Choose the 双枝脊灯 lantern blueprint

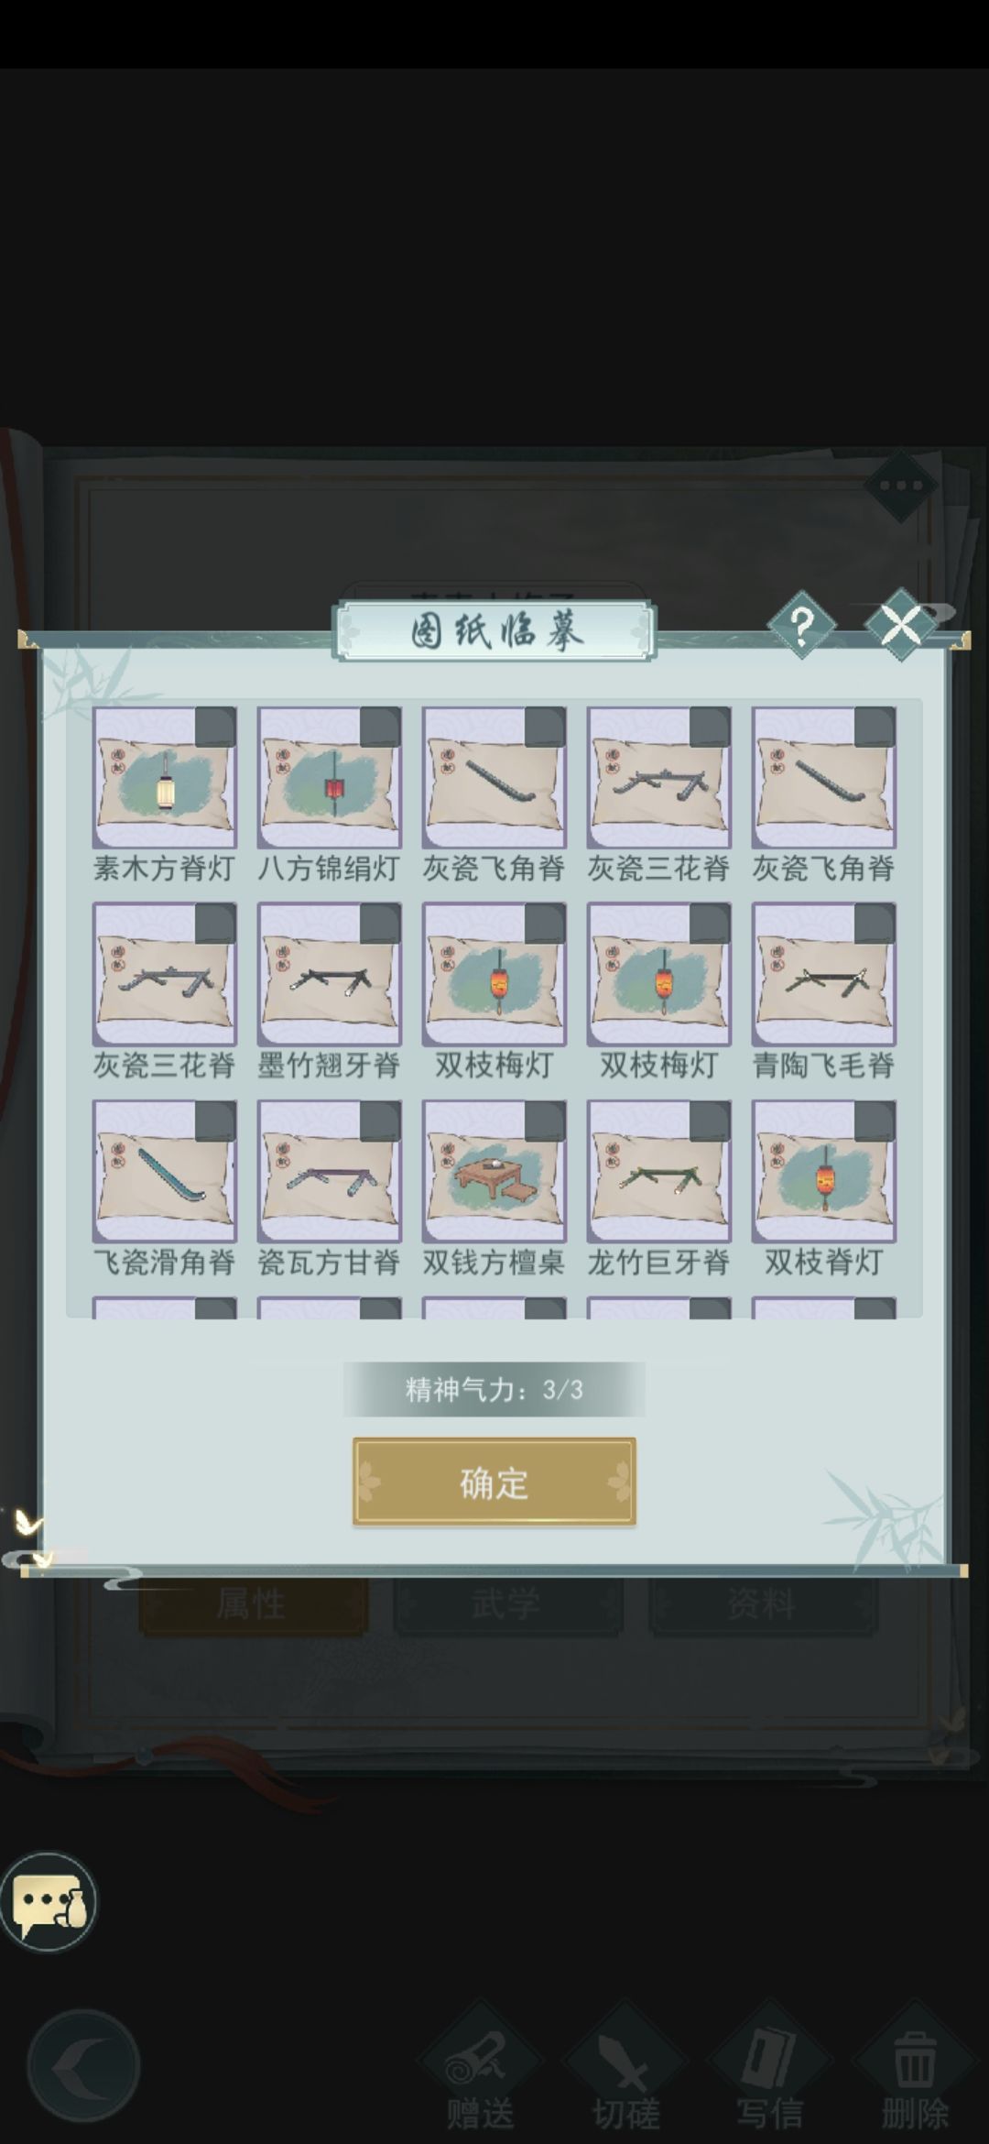pyautogui.click(x=824, y=1172)
